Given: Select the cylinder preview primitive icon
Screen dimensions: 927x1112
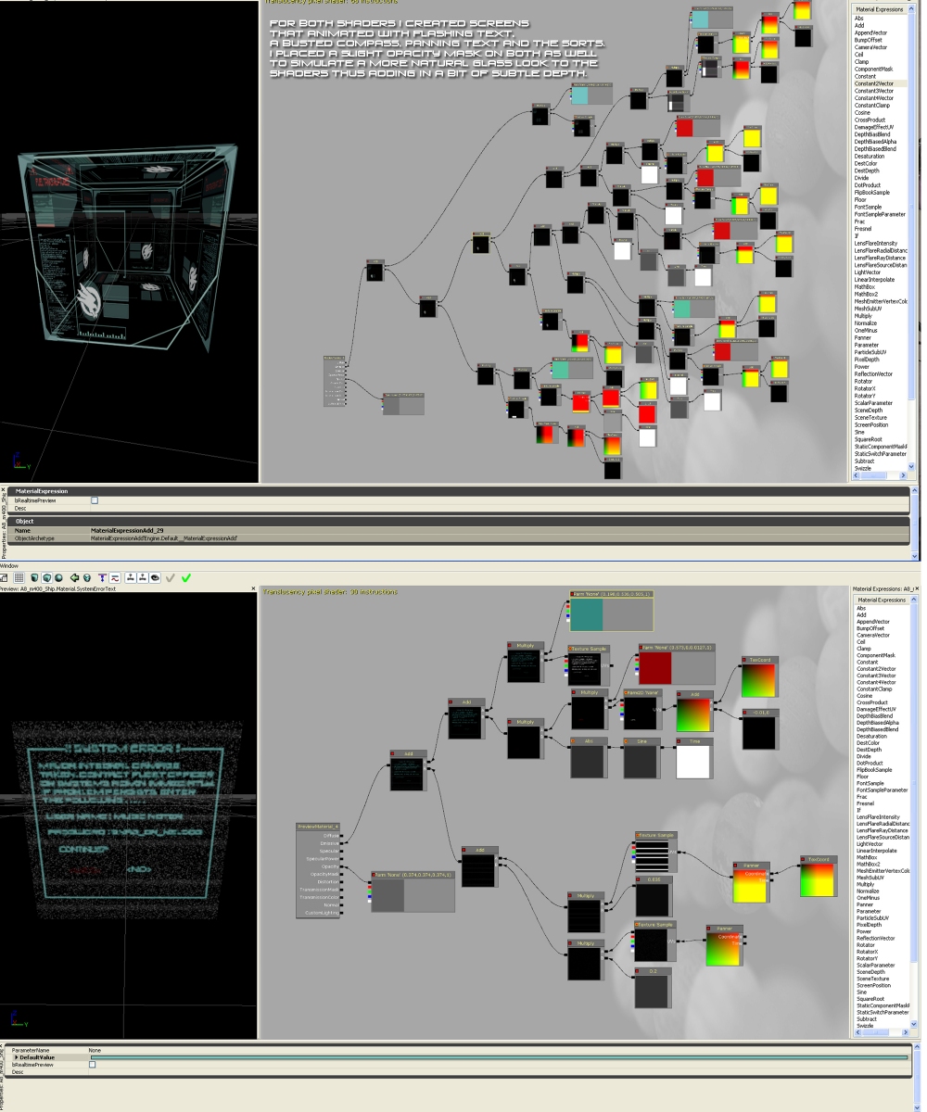Looking at the screenshot, I should tap(34, 577).
